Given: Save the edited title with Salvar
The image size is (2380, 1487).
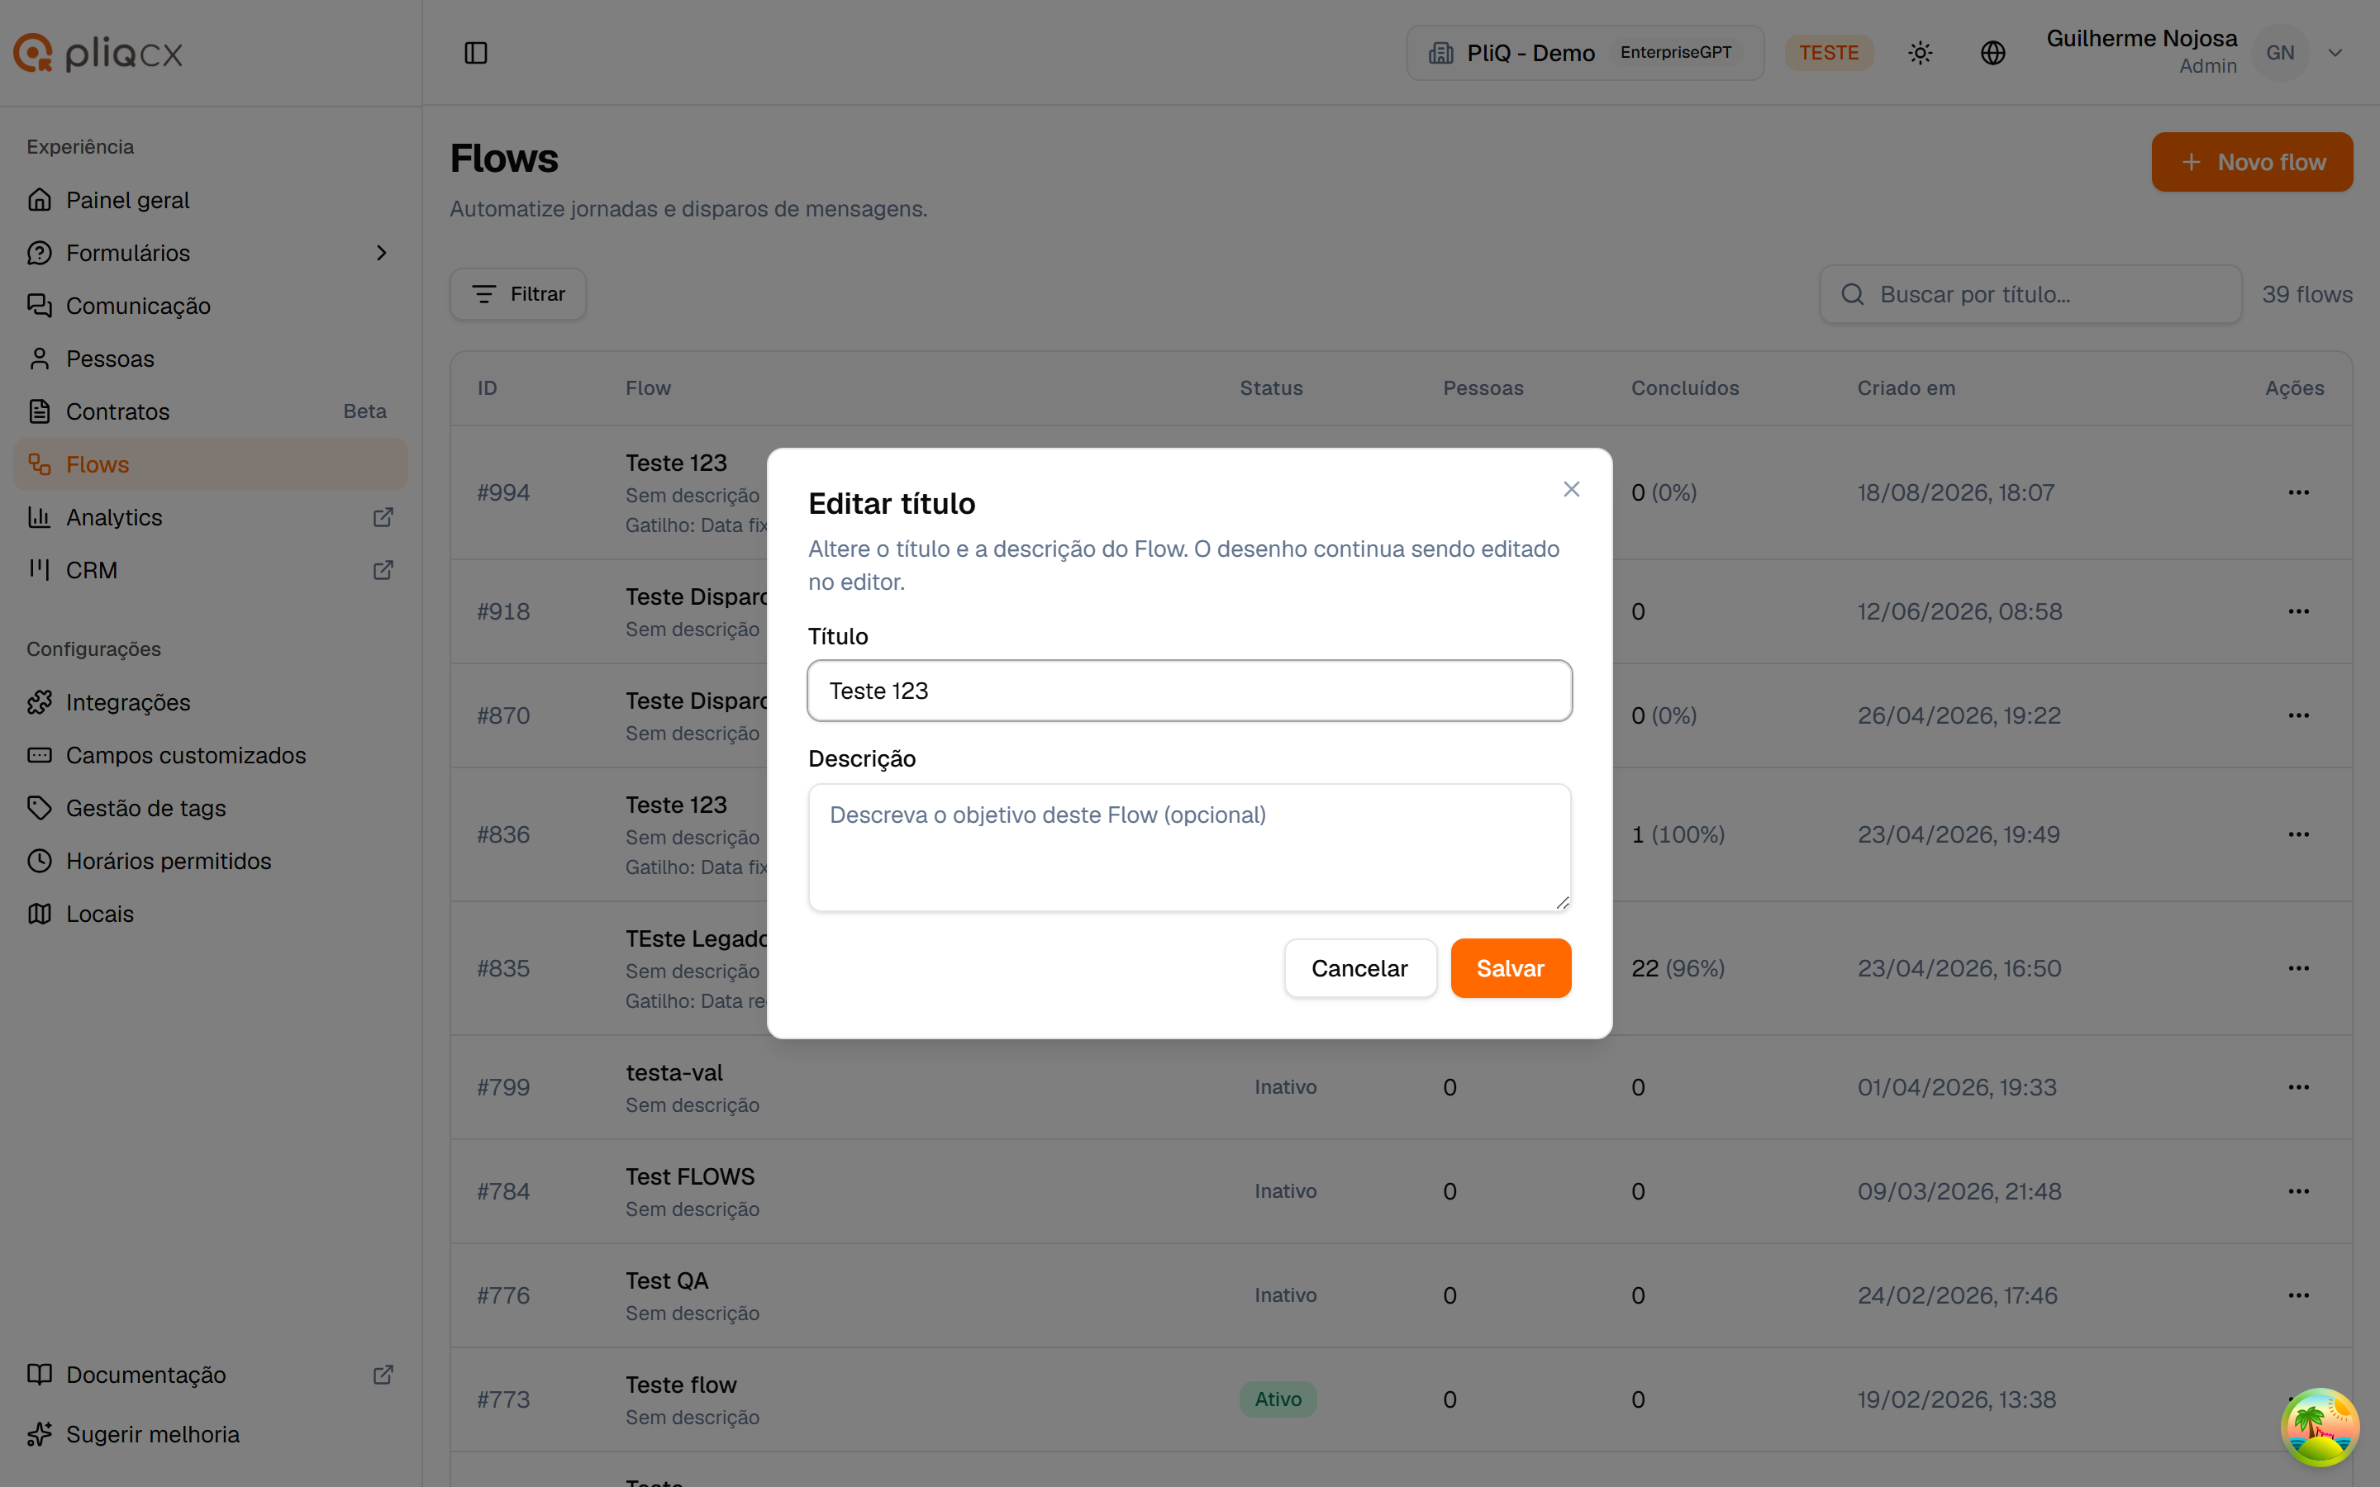Looking at the screenshot, I should pyautogui.click(x=1511, y=967).
